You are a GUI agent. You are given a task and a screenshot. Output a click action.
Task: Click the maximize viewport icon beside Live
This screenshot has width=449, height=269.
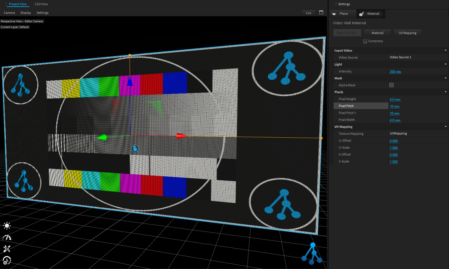321,12
